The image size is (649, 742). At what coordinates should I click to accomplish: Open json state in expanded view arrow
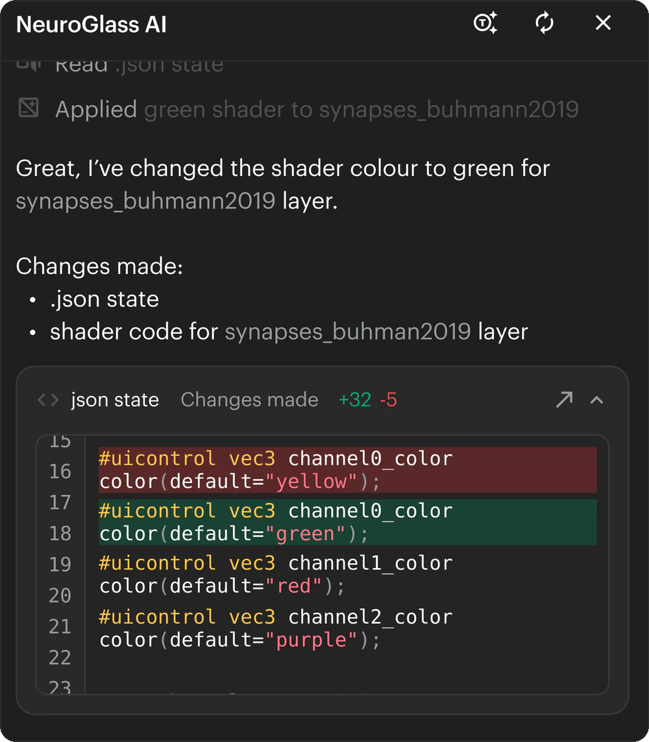tap(565, 400)
